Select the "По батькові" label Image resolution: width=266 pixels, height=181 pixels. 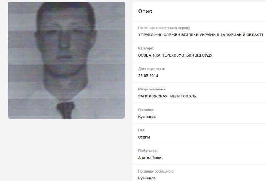pos(148,151)
